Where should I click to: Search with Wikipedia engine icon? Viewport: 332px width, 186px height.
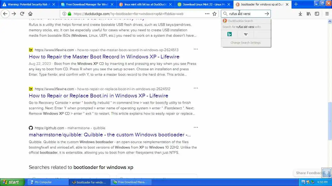[246, 34]
